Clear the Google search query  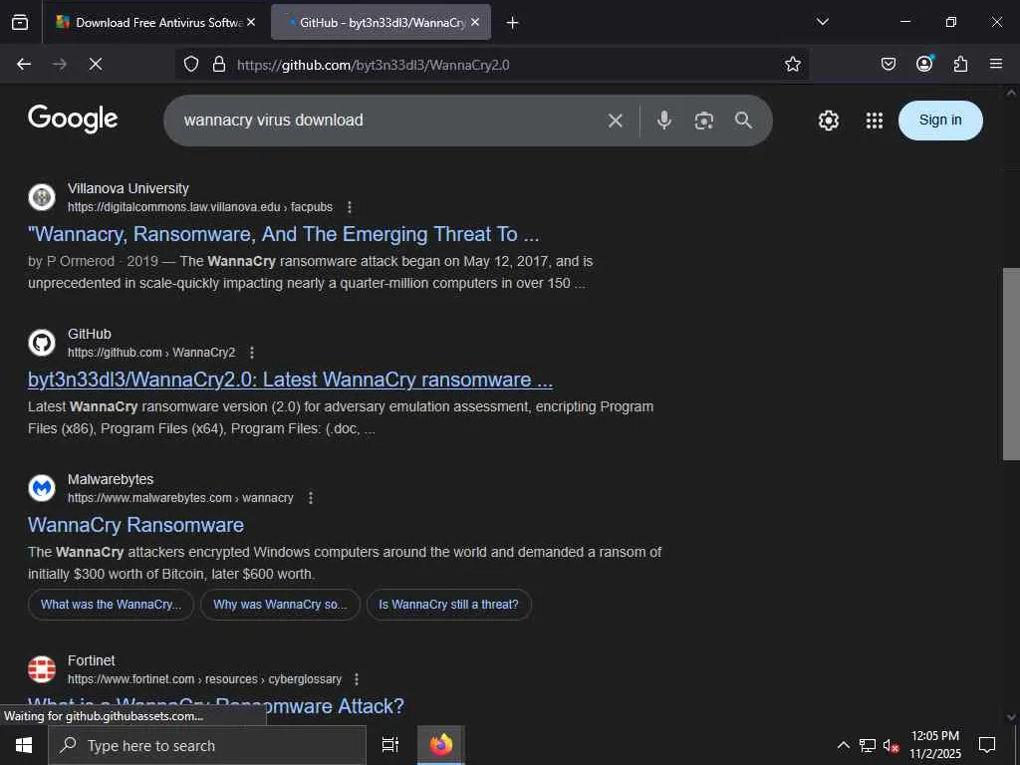point(616,121)
